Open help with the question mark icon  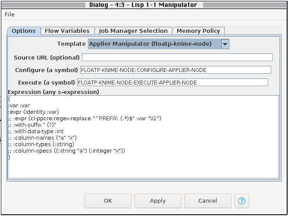pos(242,201)
